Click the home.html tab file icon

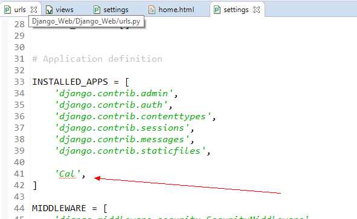[x=152, y=10]
